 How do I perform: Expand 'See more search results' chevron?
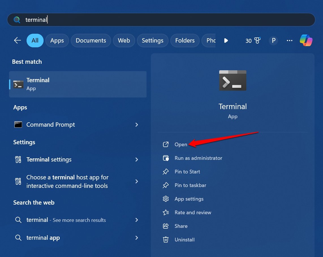[x=137, y=220]
